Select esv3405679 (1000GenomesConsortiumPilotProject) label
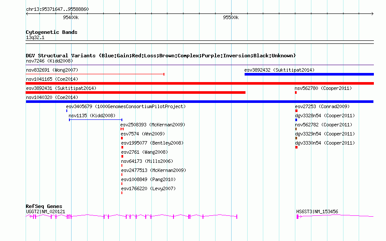Image resolution: width=386 pixels, height=241 pixels. [x=126, y=106]
